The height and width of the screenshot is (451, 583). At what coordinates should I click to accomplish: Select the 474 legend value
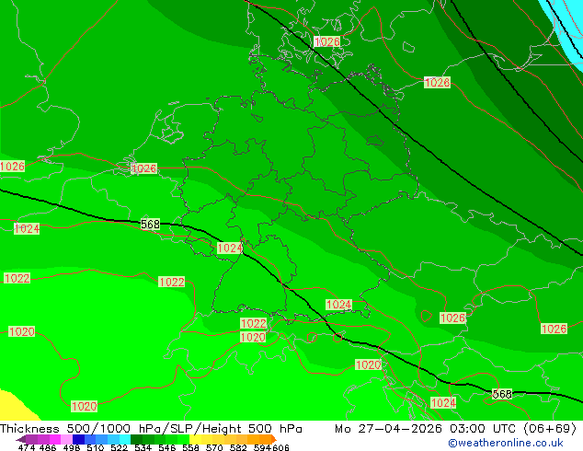[x=27, y=447]
